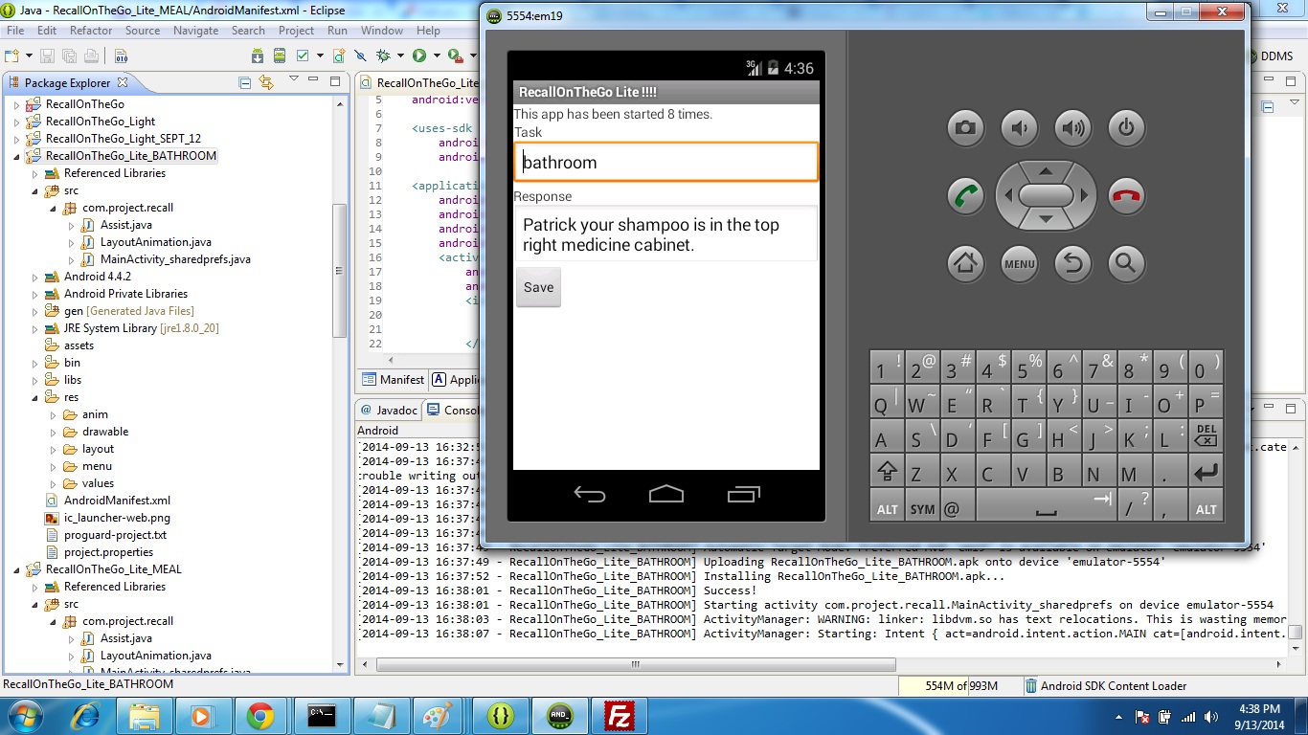Expand the drawable folder under res

point(54,432)
